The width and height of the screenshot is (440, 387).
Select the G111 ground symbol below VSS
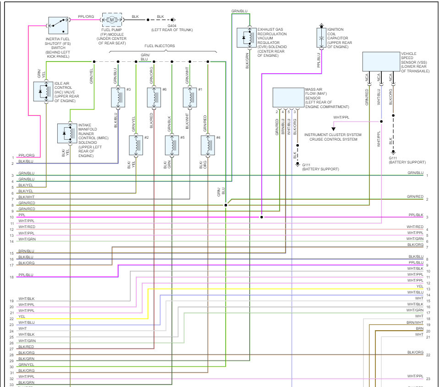(393, 152)
